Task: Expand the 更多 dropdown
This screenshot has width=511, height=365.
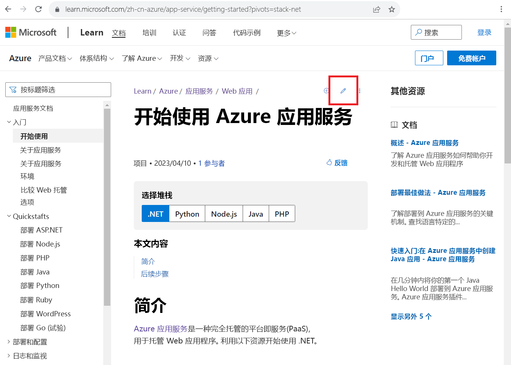Action: click(x=286, y=33)
